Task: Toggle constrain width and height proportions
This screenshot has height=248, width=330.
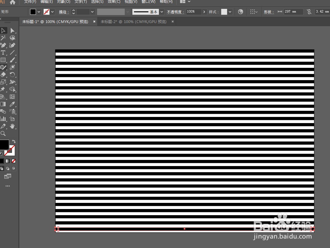Action: click(x=309, y=12)
